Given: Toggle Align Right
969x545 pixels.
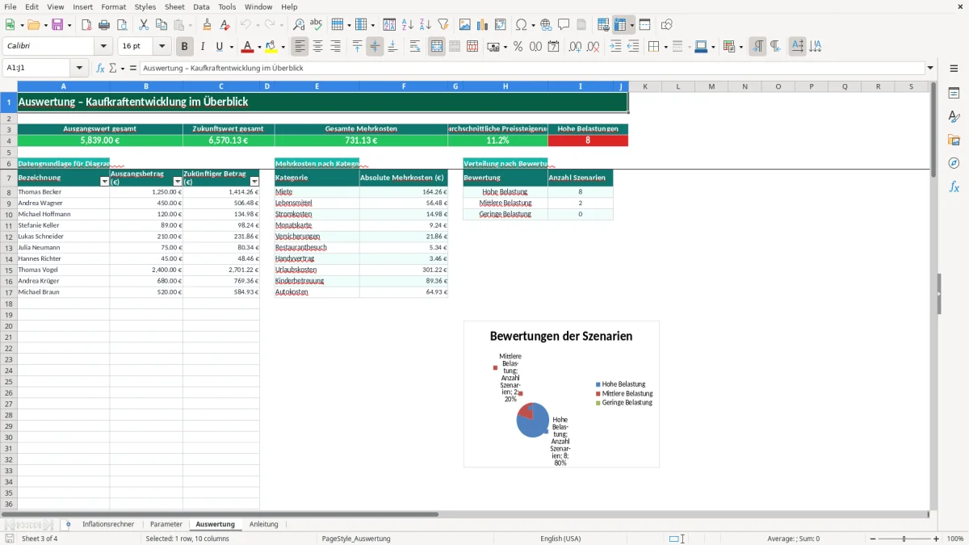Looking at the screenshot, I should (335, 47).
